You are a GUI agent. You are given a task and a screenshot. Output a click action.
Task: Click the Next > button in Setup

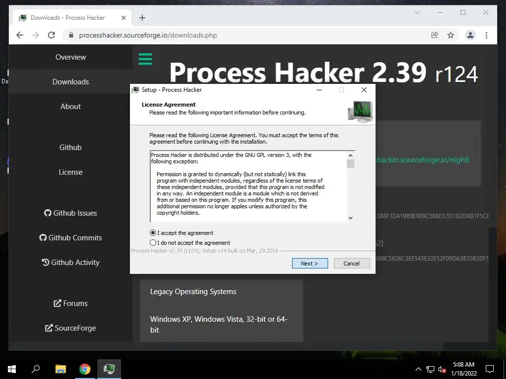pyautogui.click(x=310, y=264)
